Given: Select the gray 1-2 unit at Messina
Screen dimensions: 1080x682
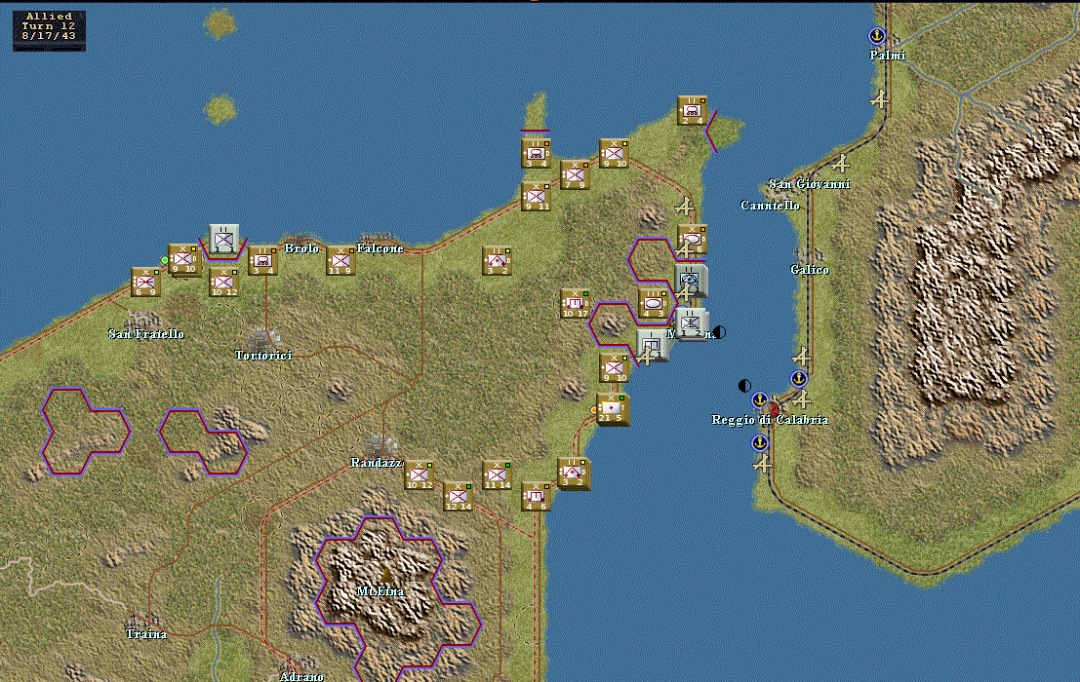Looking at the screenshot, I should tap(691, 323).
